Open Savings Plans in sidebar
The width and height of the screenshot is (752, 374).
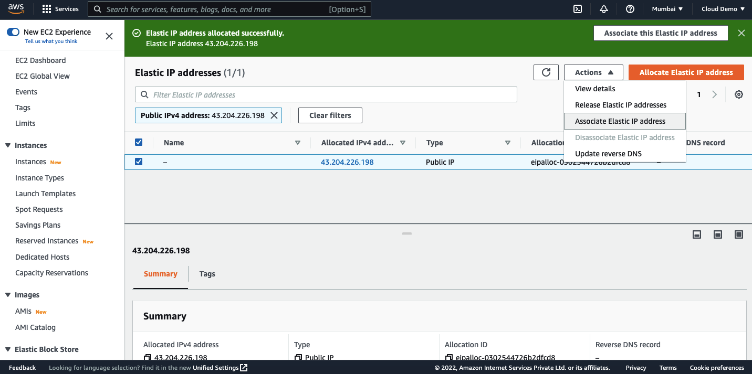[38, 225]
